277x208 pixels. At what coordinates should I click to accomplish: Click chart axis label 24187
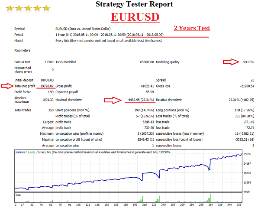pos(247,164)
